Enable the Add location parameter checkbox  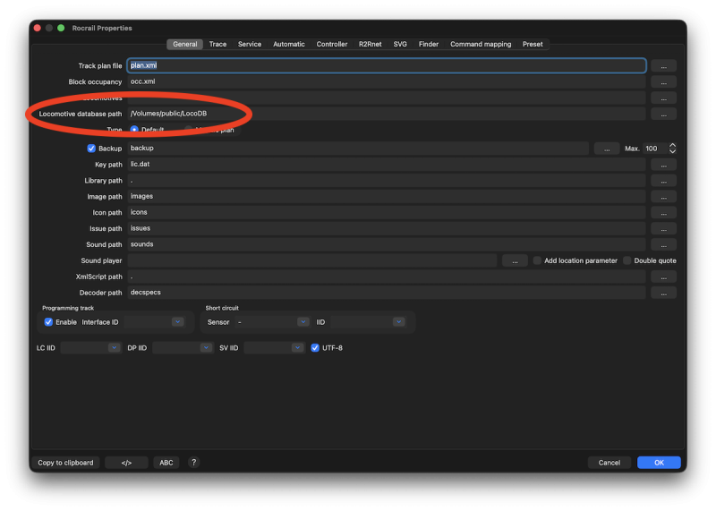tap(537, 260)
